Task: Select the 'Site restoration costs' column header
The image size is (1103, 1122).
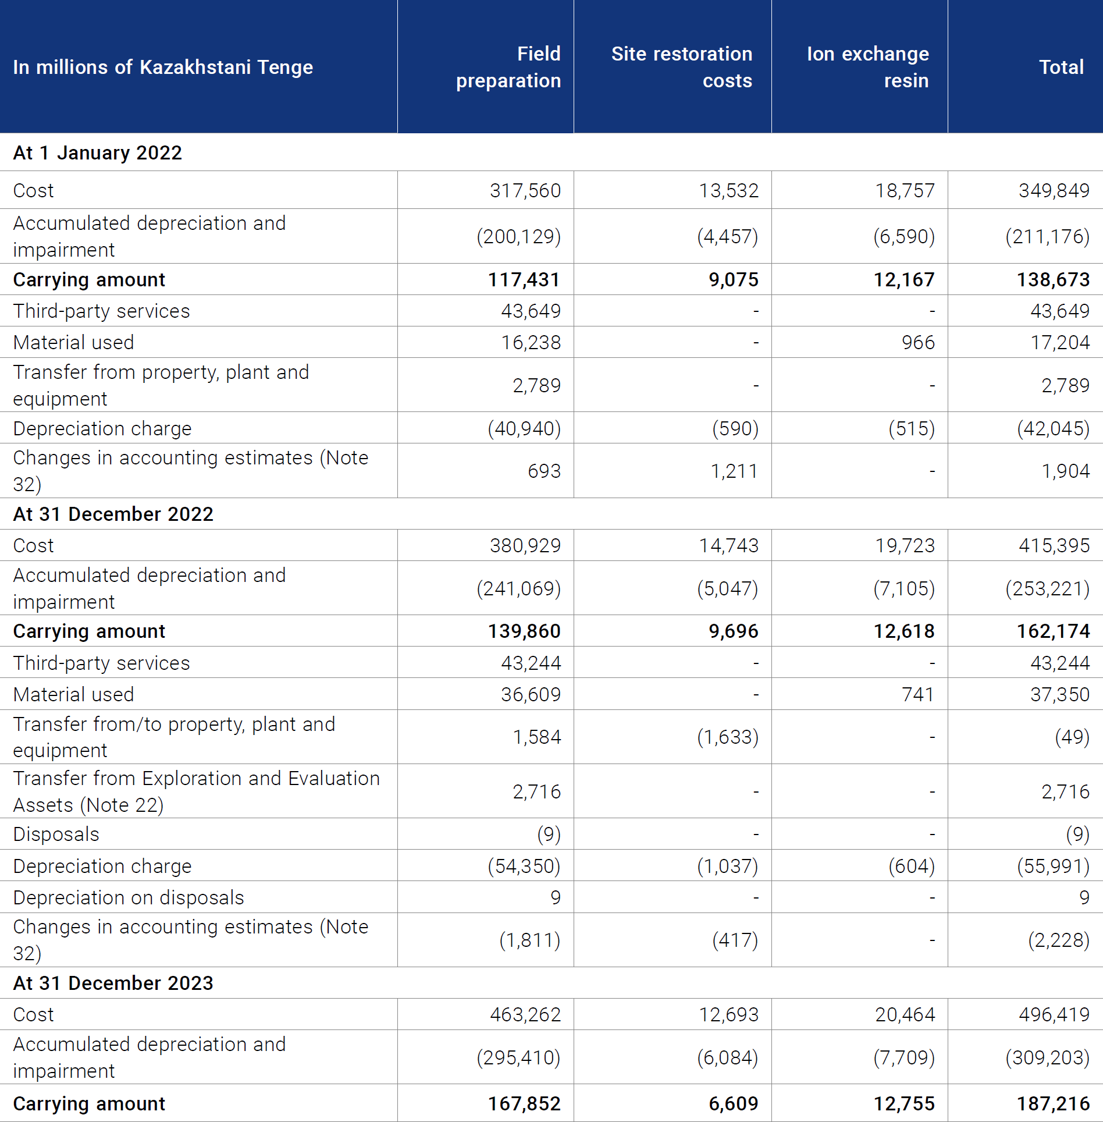Action: 682,67
